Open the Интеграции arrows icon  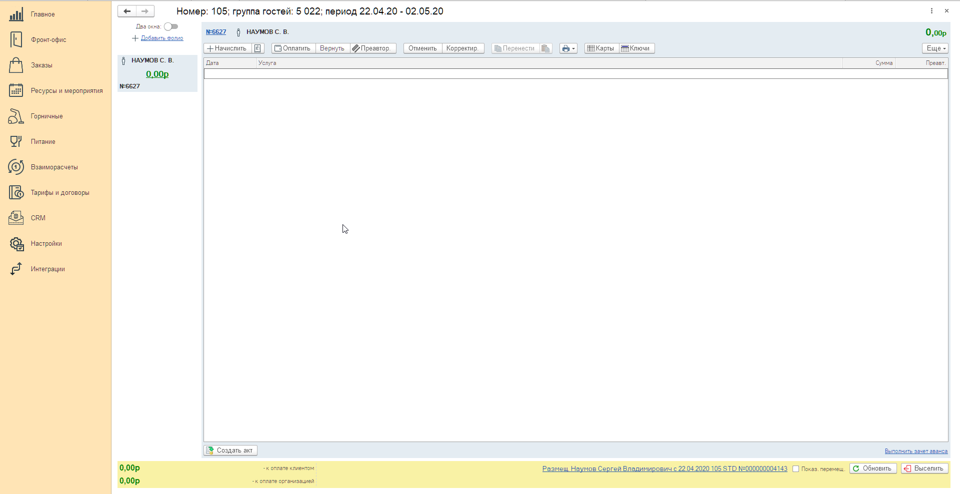[x=16, y=269]
